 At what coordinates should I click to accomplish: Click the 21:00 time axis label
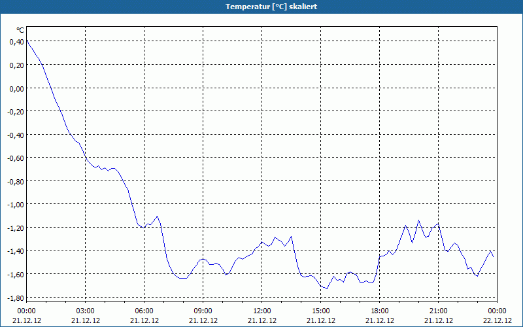click(x=438, y=311)
